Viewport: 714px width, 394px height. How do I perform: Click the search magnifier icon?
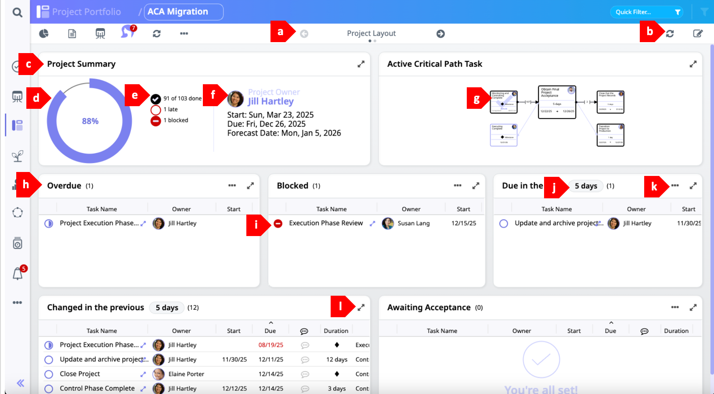click(x=17, y=12)
